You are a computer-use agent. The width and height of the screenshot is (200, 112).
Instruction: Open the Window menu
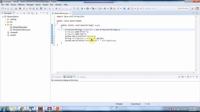(58, 5)
